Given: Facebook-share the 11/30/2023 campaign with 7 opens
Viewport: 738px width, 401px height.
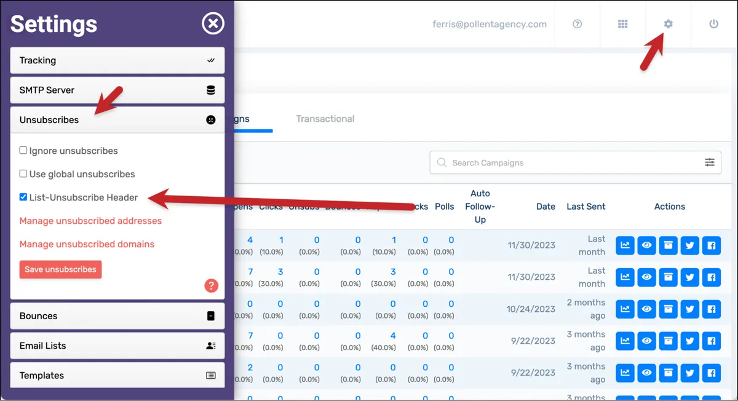Looking at the screenshot, I should point(711,277).
